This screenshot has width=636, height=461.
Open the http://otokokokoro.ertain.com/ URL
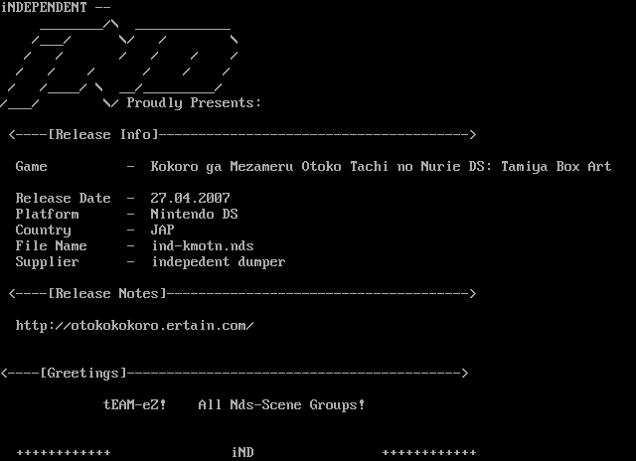pyautogui.click(x=135, y=326)
